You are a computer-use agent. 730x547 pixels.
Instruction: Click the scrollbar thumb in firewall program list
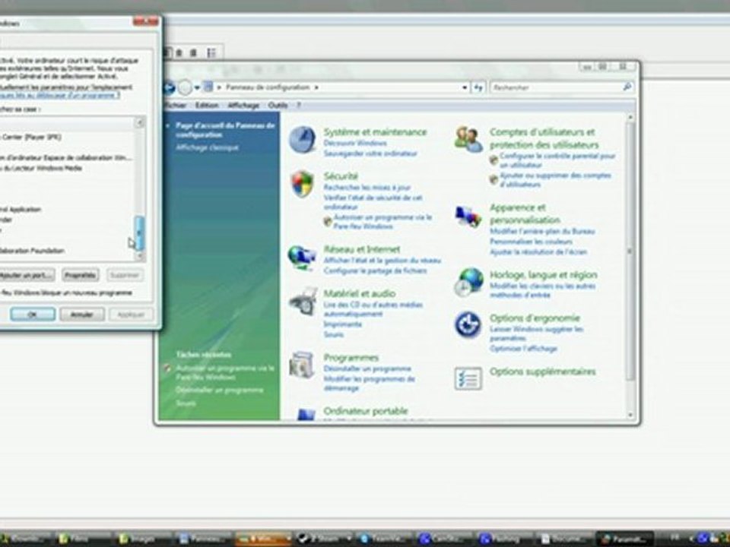tap(139, 233)
